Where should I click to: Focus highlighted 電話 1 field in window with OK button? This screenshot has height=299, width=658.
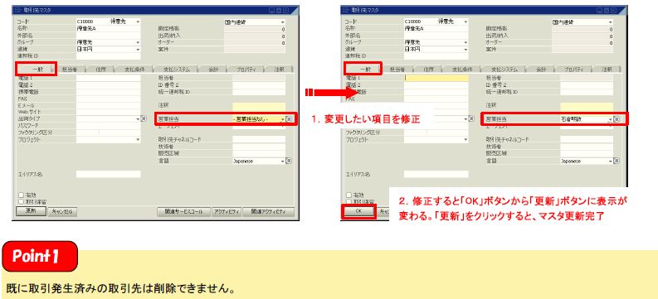436,78
